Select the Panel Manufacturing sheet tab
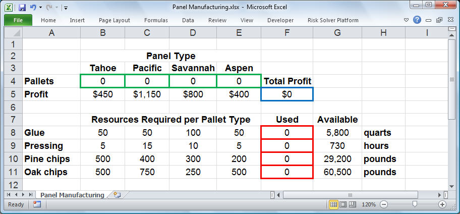The width and height of the screenshot is (460, 214). click(x=72, y=195)
